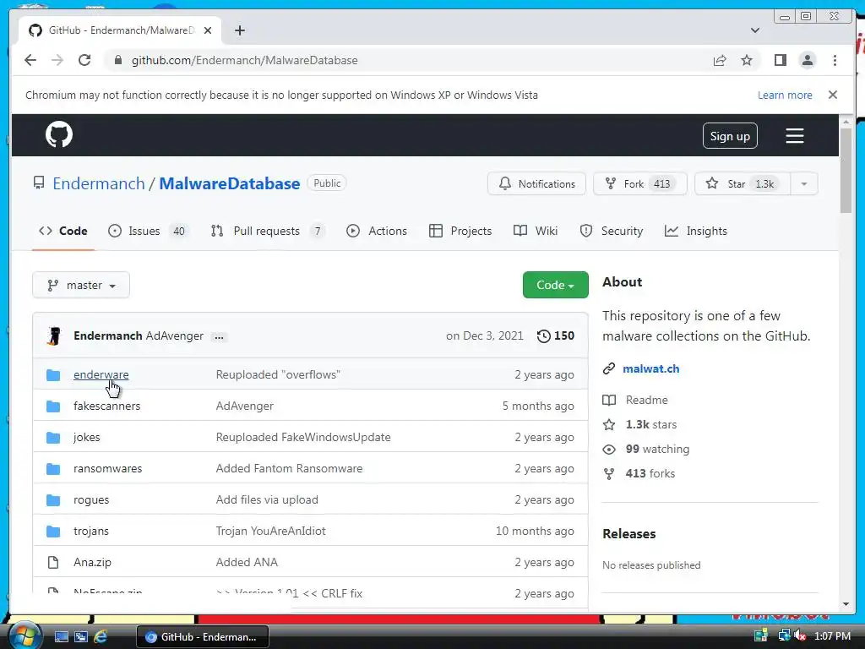Open the Ana.zip file name

tap(92, 562)
